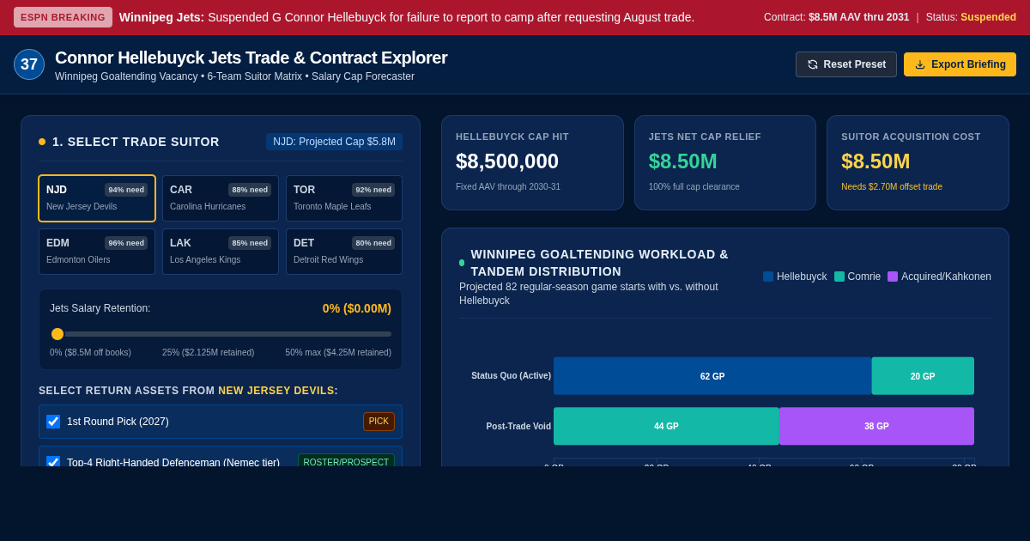This screenshot has height=541, width=1030.
Task: Click the 44 GP Post-Trade Void bar segment
Action: click(x=666, y=426)
